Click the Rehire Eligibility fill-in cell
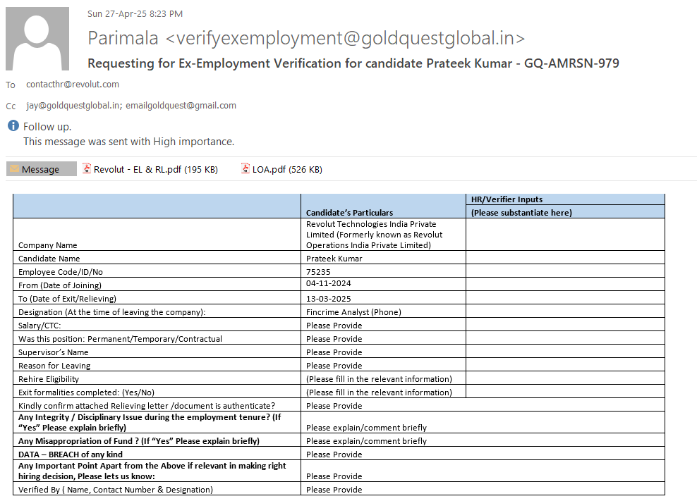Image resolution: width=697 pixels, height=501 pixels. tap(379, 379)
